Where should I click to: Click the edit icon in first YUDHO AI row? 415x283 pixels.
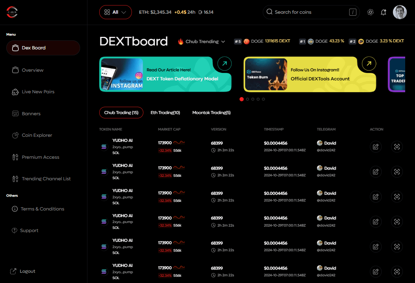[x=376, y=147]
